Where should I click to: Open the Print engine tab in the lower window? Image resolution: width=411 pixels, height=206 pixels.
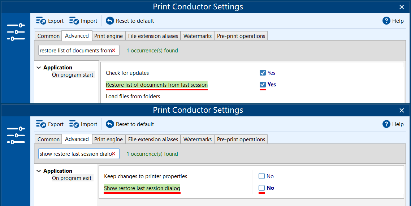[108, 140]
